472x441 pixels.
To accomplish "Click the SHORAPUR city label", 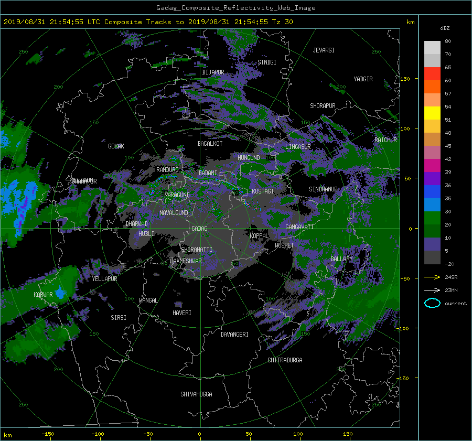I will pyautogui.click(x=323, y=106).
